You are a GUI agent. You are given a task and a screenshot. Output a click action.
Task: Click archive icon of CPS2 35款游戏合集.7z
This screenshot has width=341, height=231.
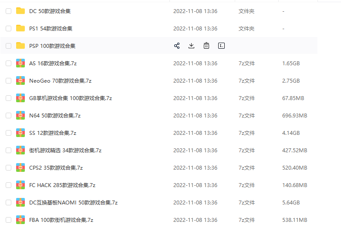pos(20,167)
